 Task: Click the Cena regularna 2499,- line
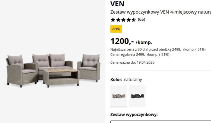(140, 55)
